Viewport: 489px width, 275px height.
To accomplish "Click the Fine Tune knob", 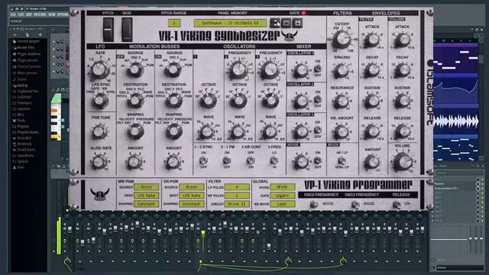I will click(x=99, y=131).
